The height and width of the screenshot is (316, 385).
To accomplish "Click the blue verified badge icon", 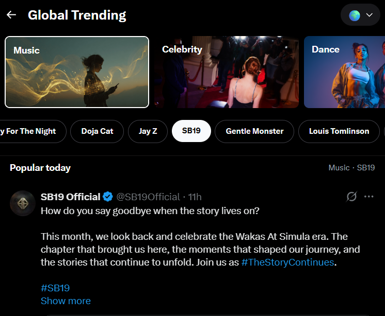I will [x=108, y=197].
